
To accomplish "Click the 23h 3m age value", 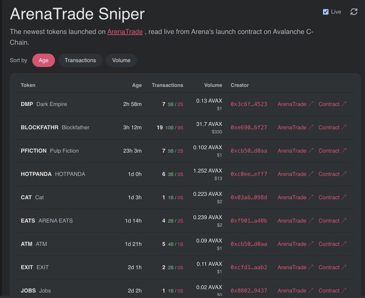I will coord(132,151).
